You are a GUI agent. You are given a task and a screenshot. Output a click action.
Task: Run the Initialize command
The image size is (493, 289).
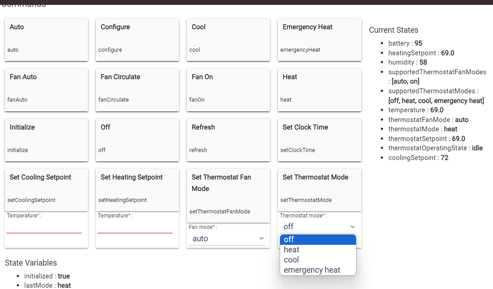tap(46, 140)
